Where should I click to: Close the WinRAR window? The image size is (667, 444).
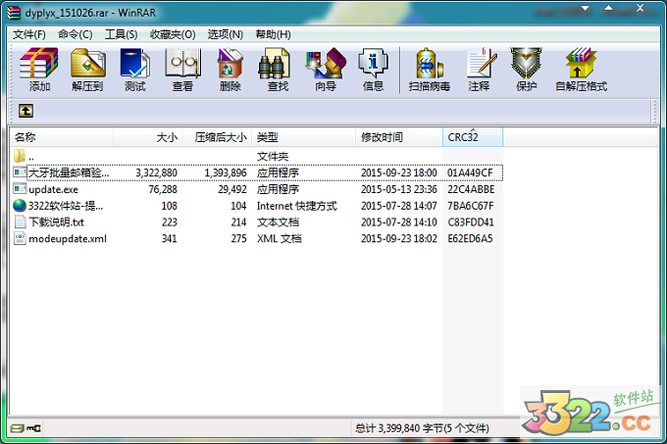(640, 8)
